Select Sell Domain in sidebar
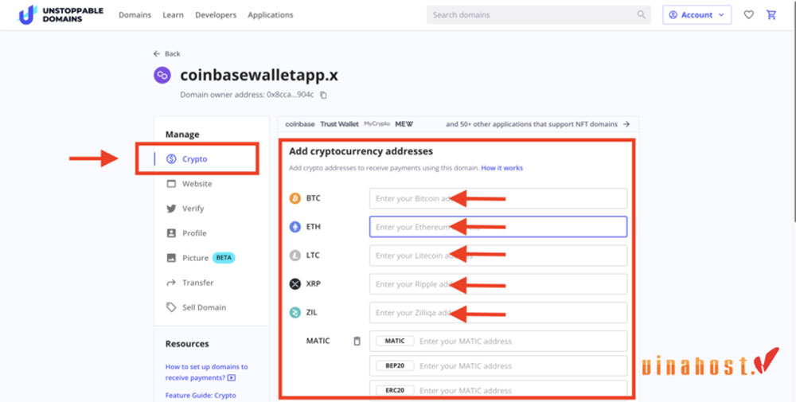The height and width of the screenshot is (402, 796). 204,307
